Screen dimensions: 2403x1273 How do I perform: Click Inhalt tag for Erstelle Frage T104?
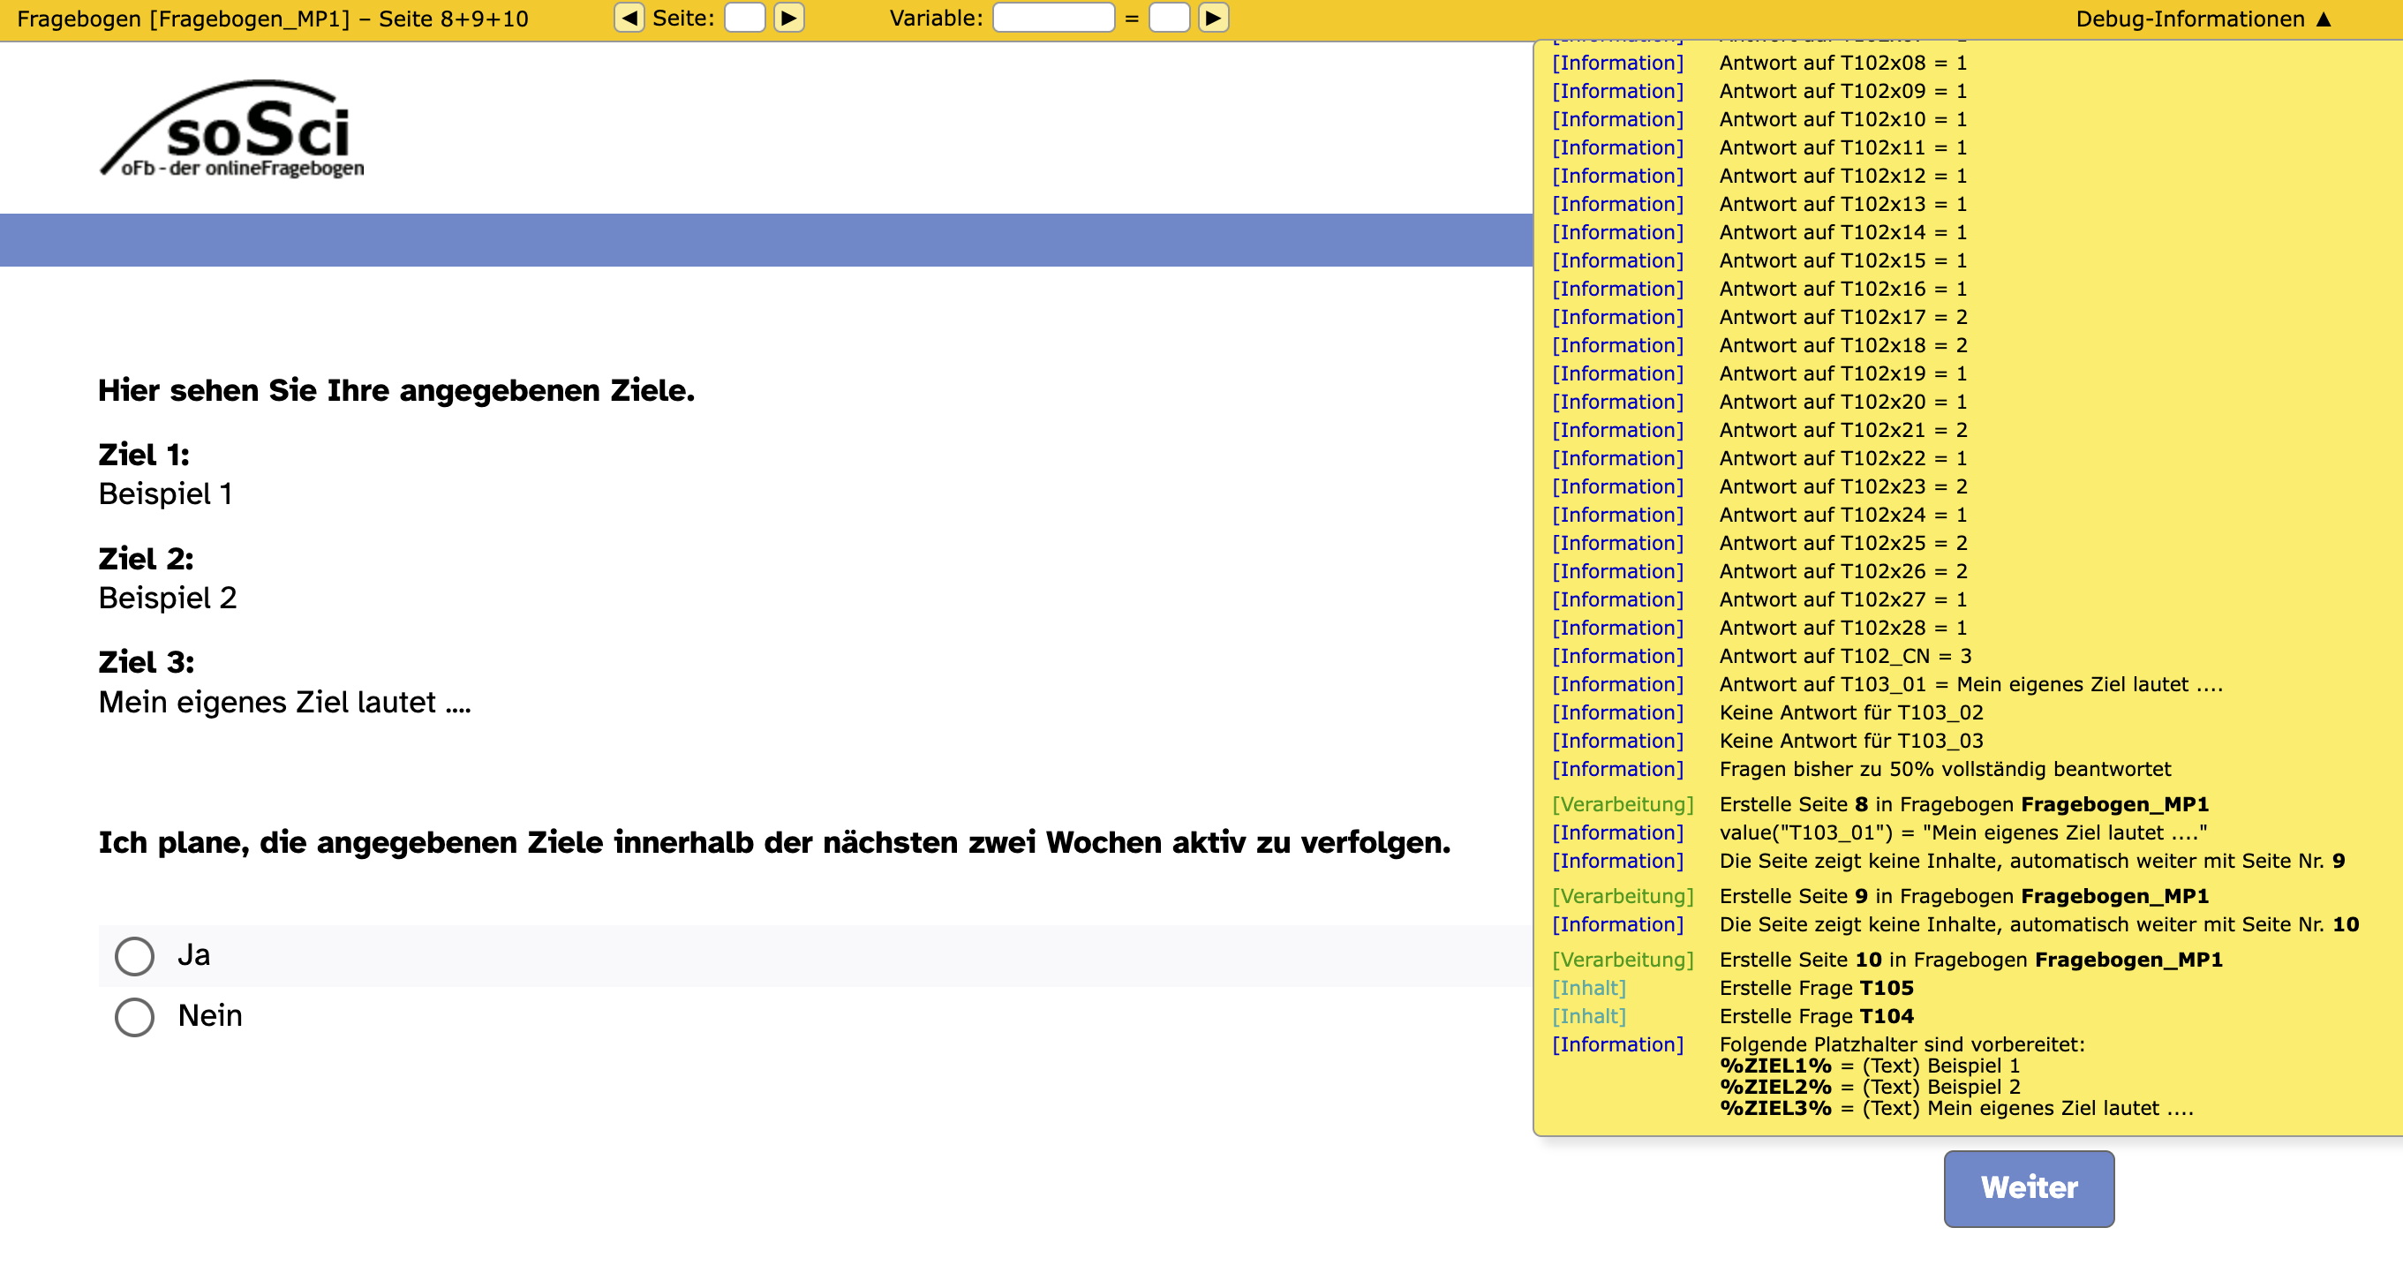pos(1589,1015)
